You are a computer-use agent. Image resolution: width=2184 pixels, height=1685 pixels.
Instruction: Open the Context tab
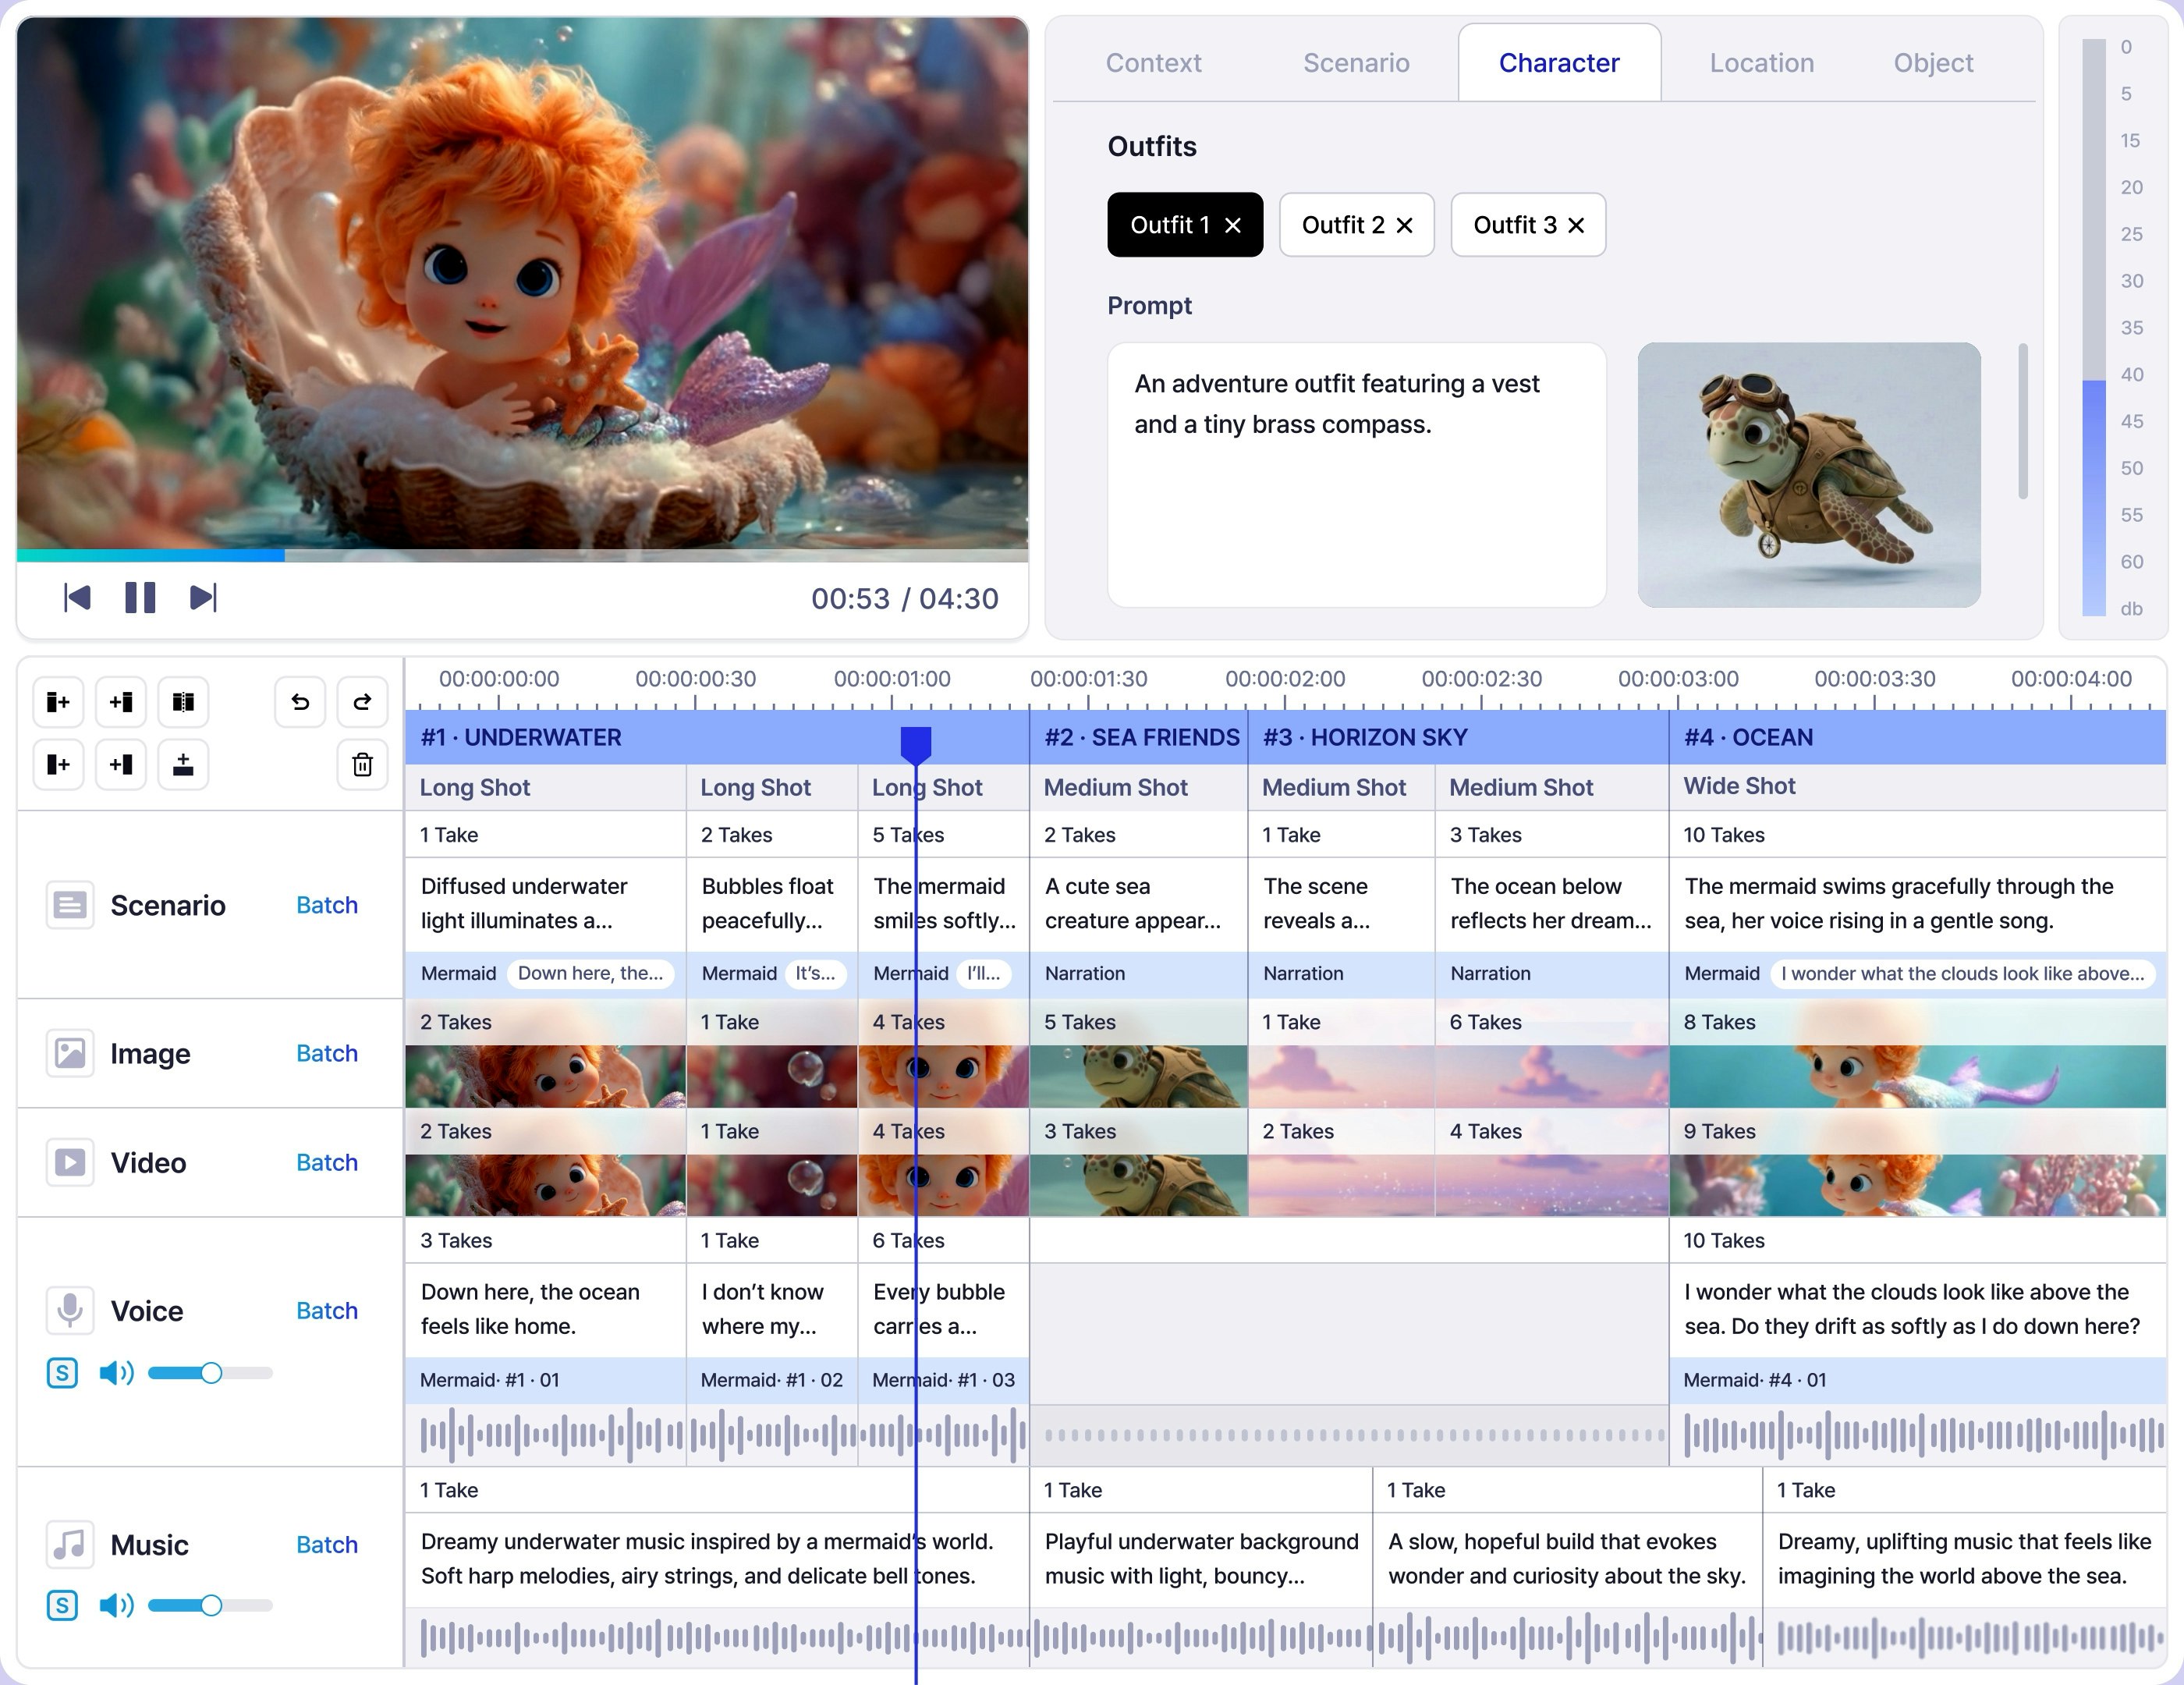1153,62
